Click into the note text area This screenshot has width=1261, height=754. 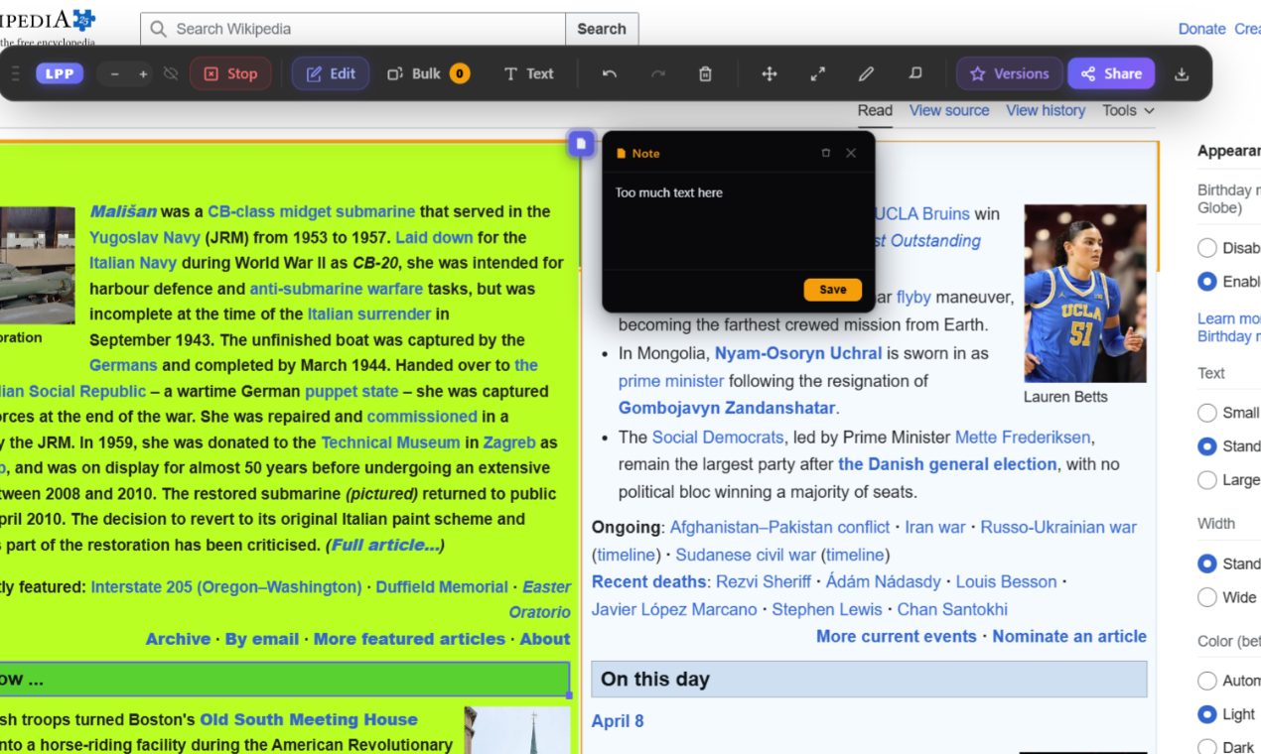coord(739,226)
